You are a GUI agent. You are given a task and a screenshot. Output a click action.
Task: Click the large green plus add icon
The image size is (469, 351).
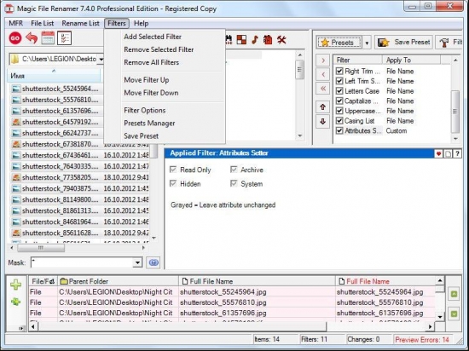click(x=15, y=285)
